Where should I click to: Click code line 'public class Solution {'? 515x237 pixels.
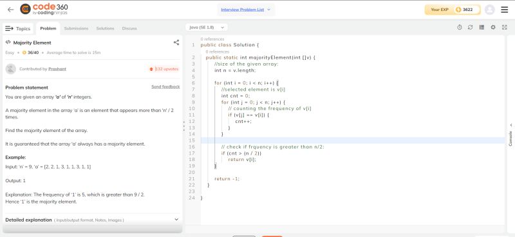click(230, 44)
